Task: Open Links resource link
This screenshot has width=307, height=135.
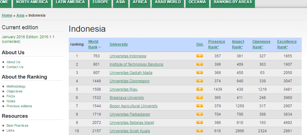Action: (10, 130)
